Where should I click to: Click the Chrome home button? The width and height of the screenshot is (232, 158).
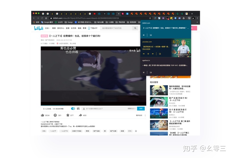click(46, 18)
